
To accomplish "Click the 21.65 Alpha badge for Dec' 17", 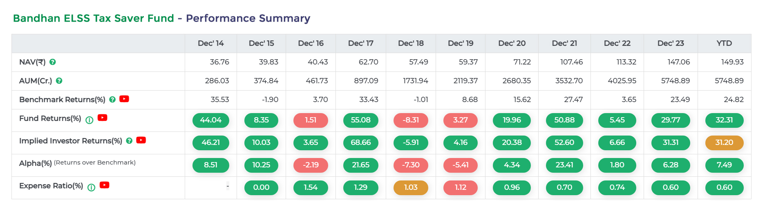I will pos(361,165).
